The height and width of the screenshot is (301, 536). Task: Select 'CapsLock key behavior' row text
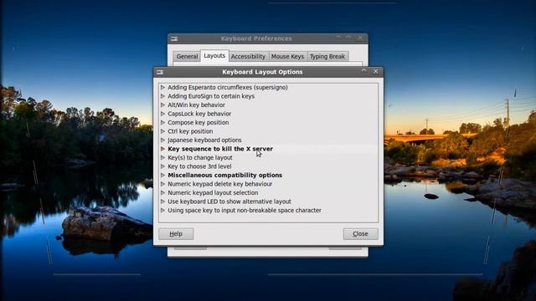coord(199,114)
